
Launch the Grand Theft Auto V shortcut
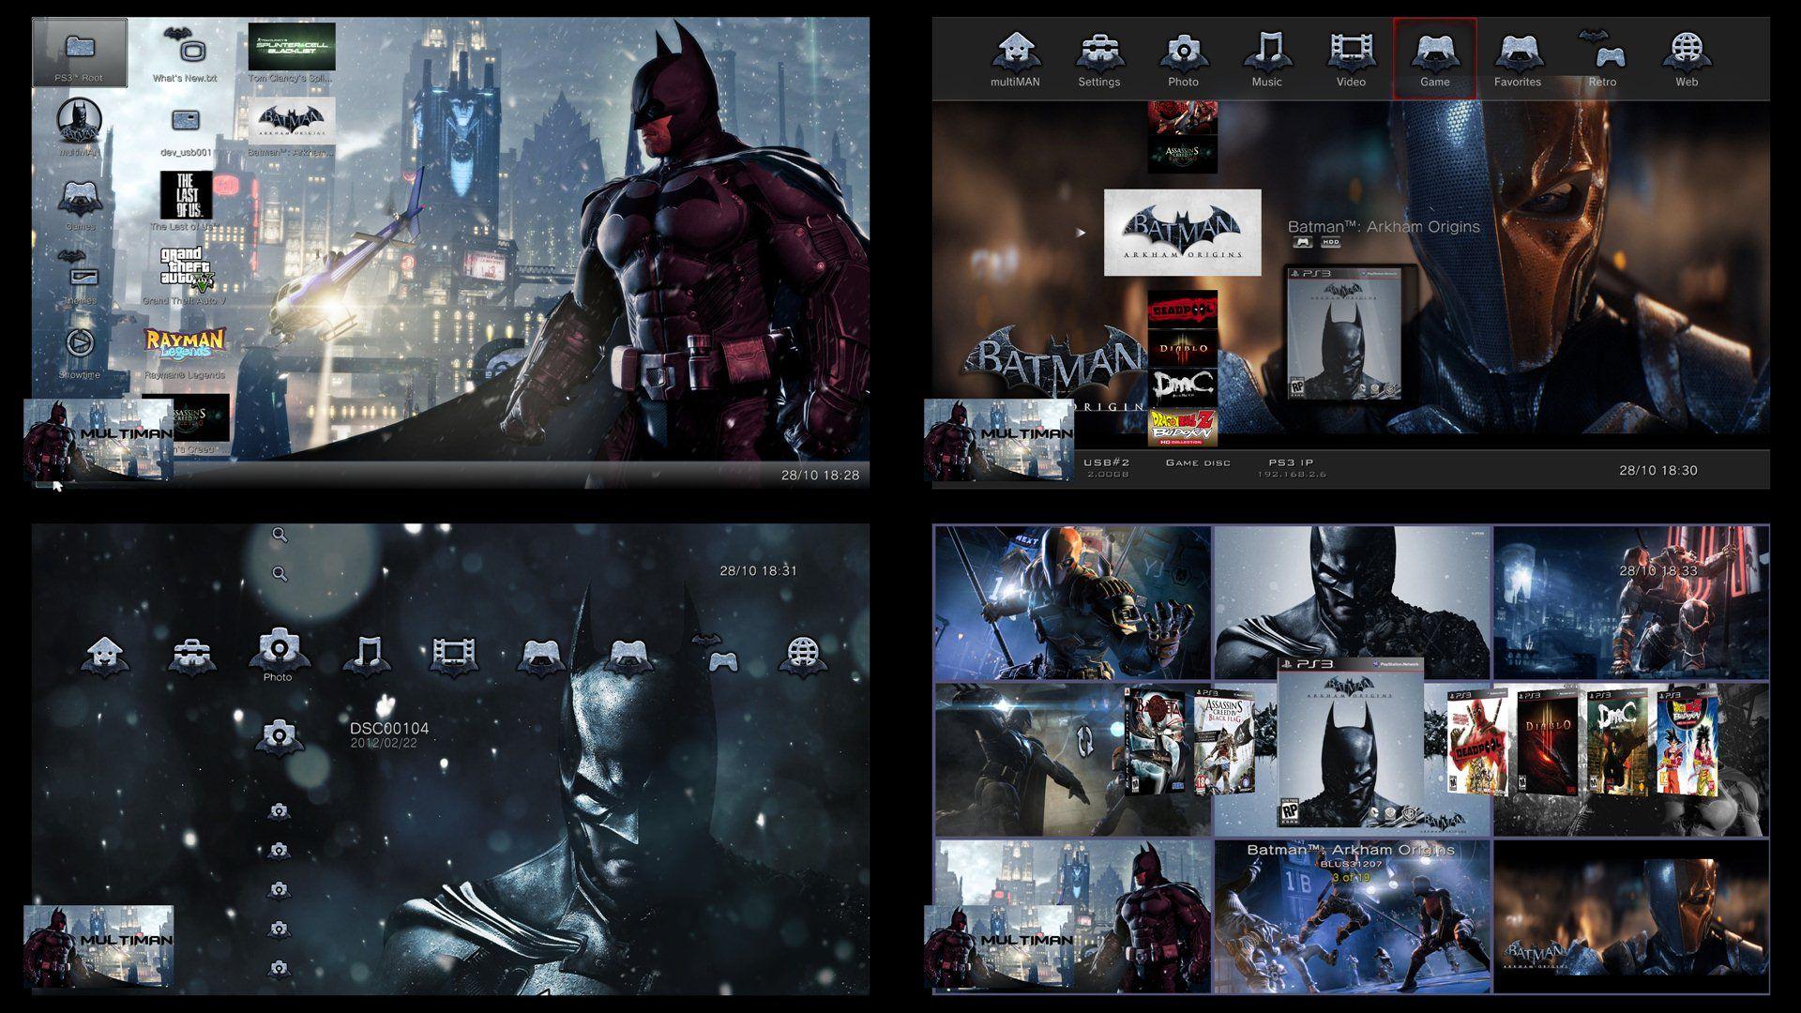click(186, 268)
